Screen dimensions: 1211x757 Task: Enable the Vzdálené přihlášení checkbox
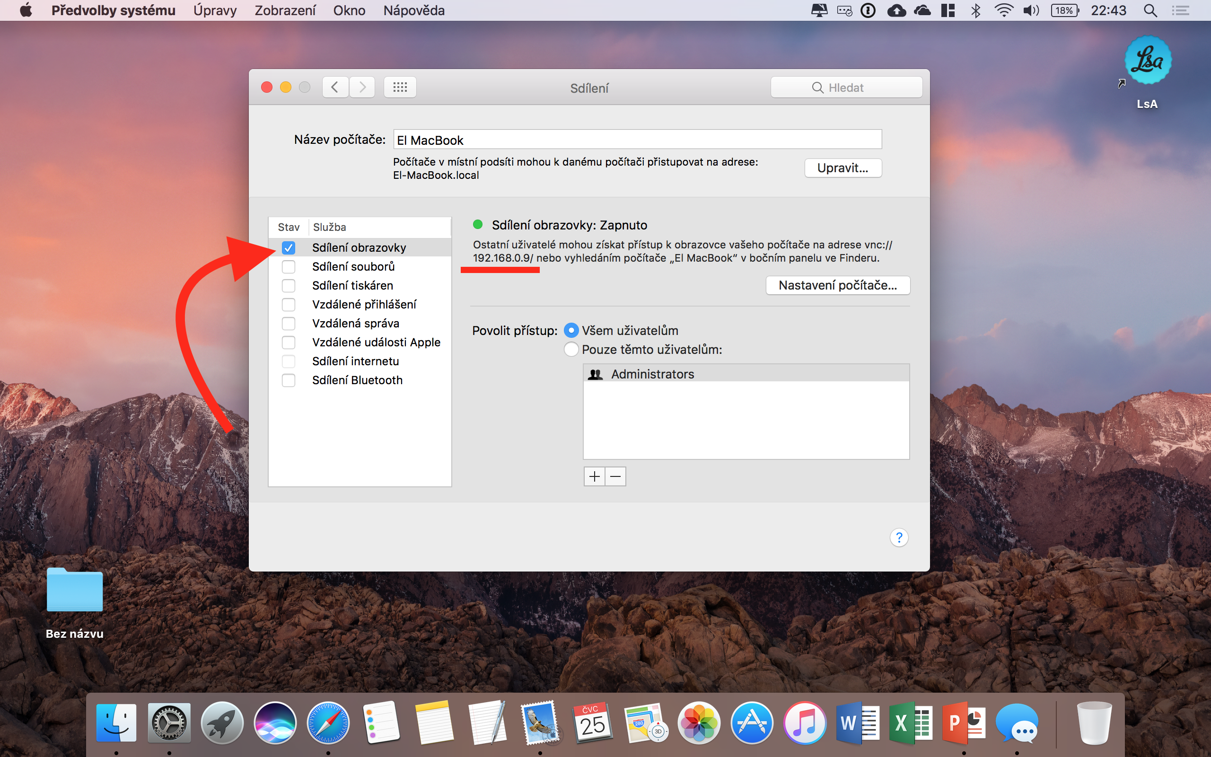pyautogui.click(x=288, y=304)
